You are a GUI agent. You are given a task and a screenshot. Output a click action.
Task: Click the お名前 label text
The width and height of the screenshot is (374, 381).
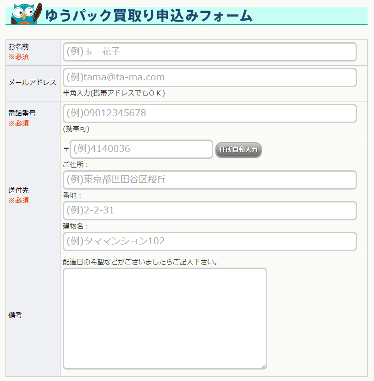click(x=18, y=46)
